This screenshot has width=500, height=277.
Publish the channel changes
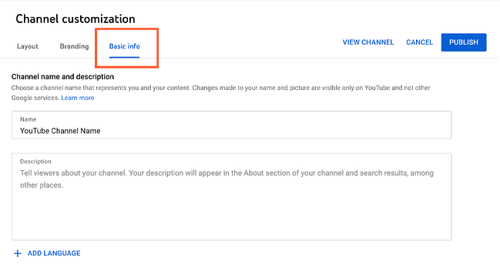tap(464, 42)
